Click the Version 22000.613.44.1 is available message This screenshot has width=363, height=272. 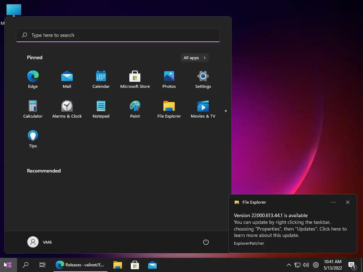tap(270, 215)
